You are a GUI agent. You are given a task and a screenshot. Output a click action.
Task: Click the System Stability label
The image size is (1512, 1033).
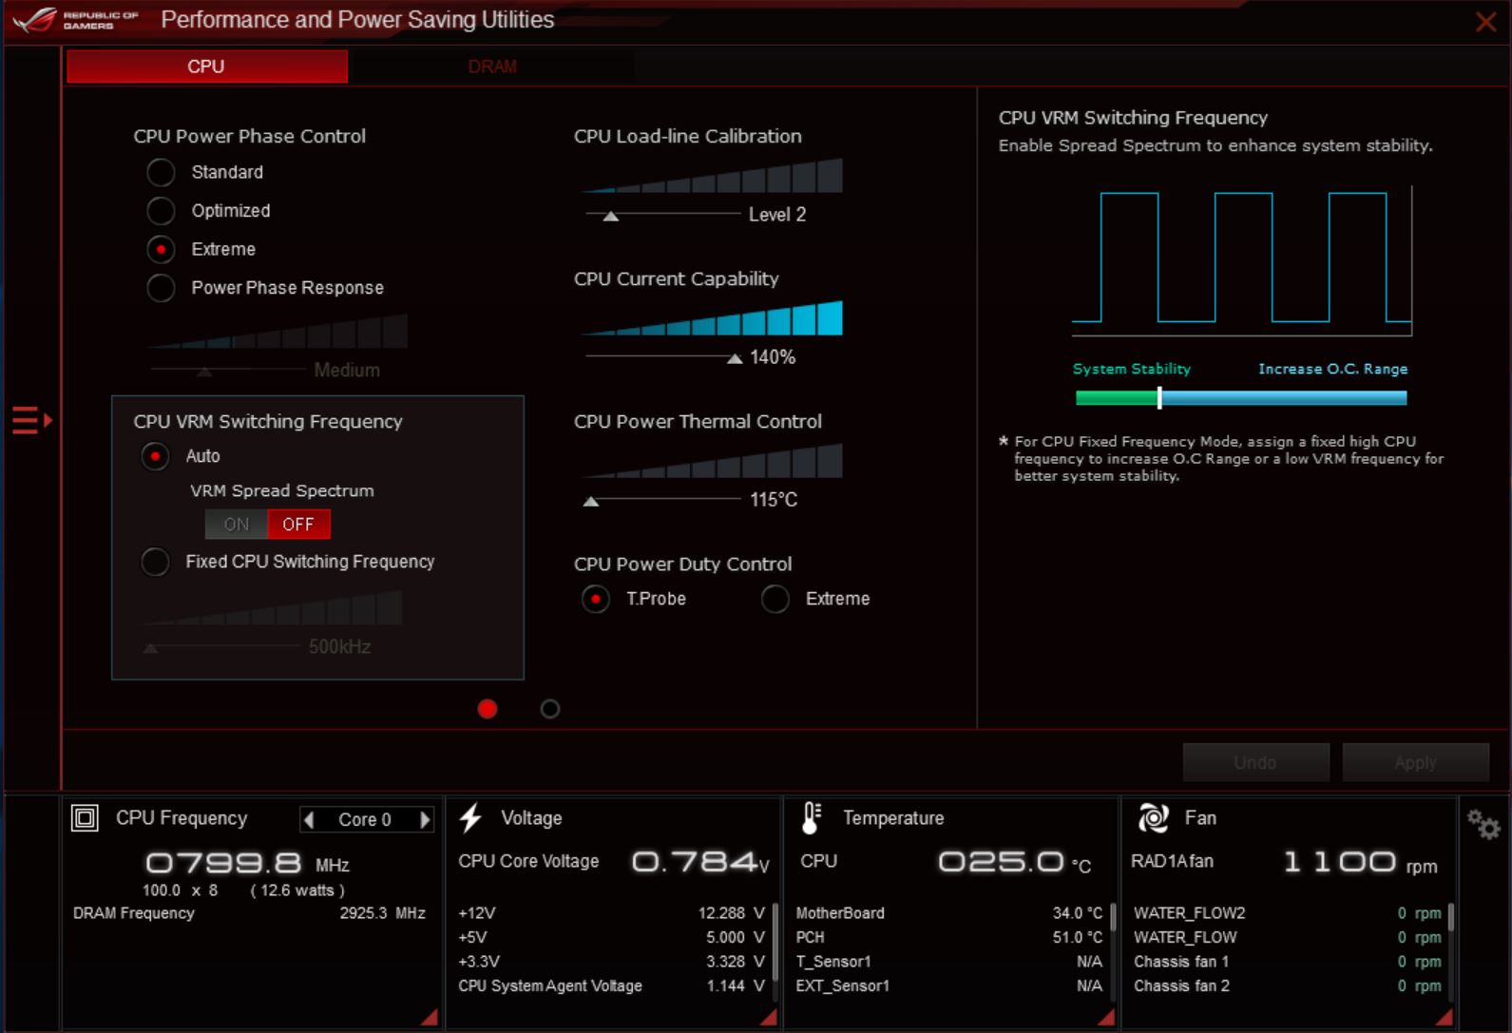tap(1132, 369)
